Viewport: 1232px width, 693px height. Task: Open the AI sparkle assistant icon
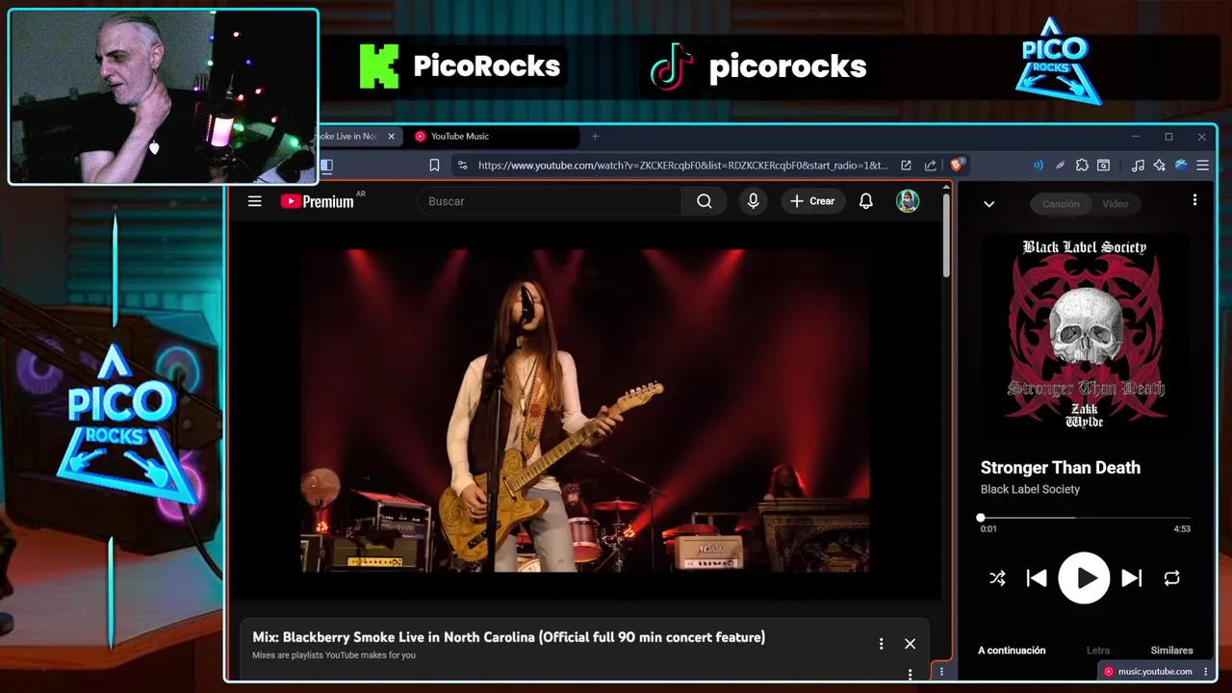tap(1159, 166)
